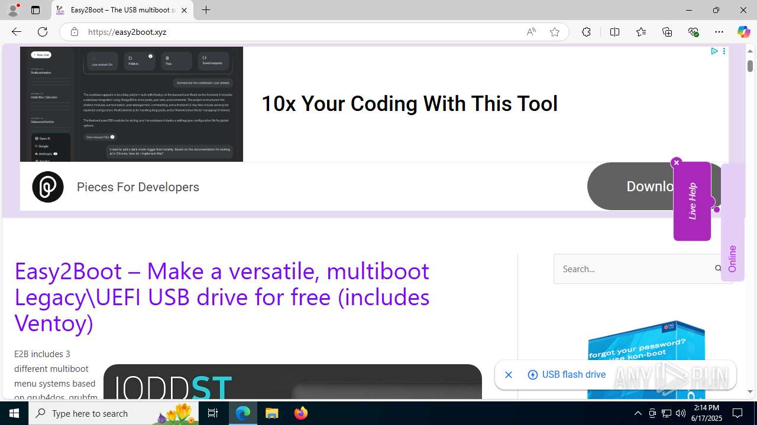The width and height of the screenshot is (757, 425).
Task: Start Read aloud from the address bar
Action: click(x=531, y=32)
